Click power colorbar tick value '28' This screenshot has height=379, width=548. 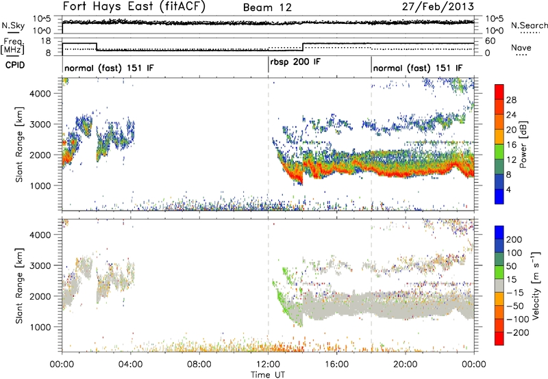[511, 100]
